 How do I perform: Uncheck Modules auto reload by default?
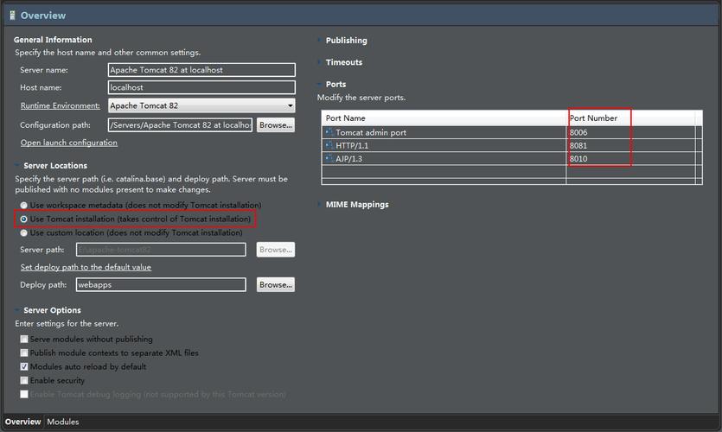click(24, 366)
